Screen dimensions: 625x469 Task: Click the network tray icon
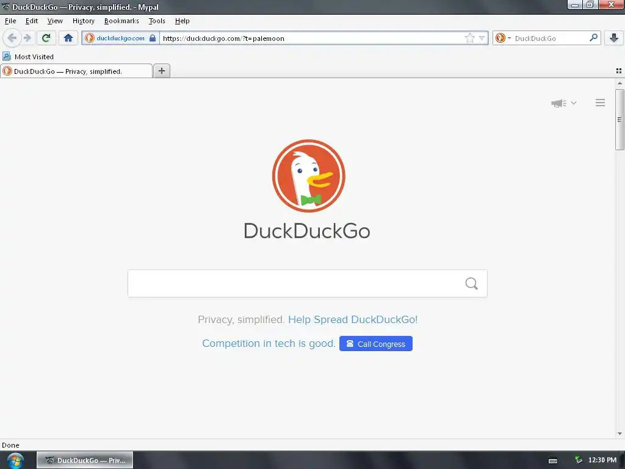pyautogui.click(x=579, y=460)
